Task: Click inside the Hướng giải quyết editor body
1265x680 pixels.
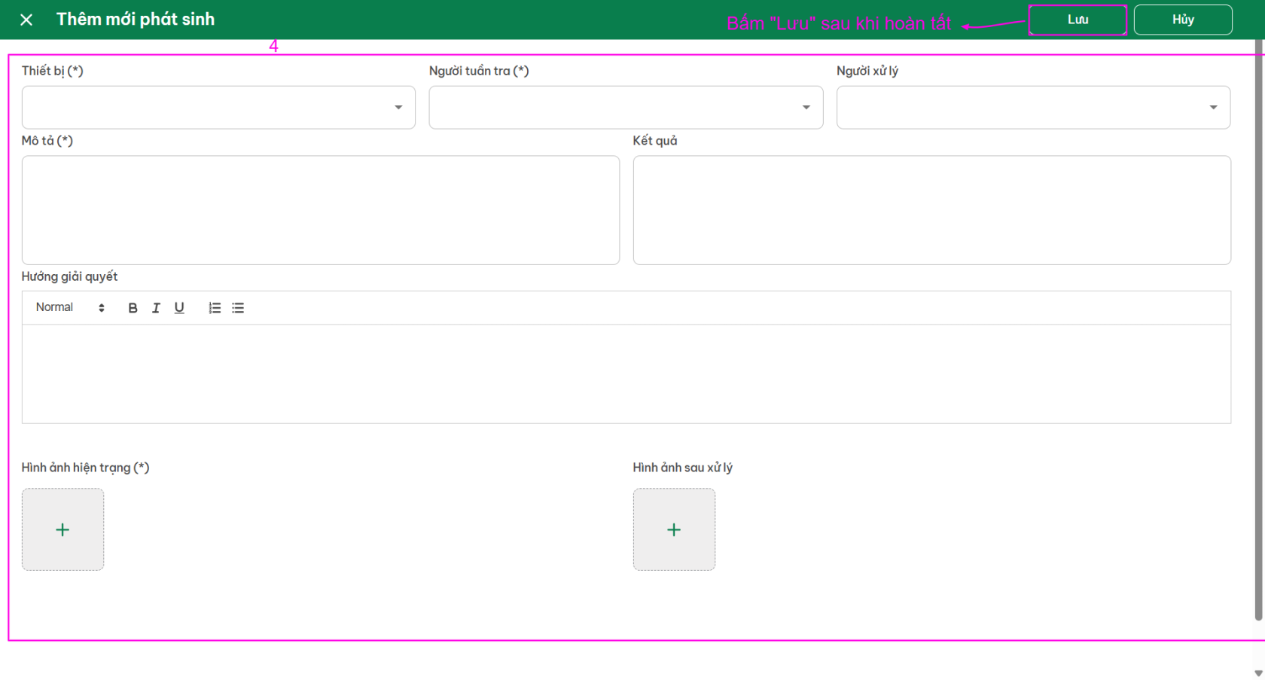Action: point(626,374)
